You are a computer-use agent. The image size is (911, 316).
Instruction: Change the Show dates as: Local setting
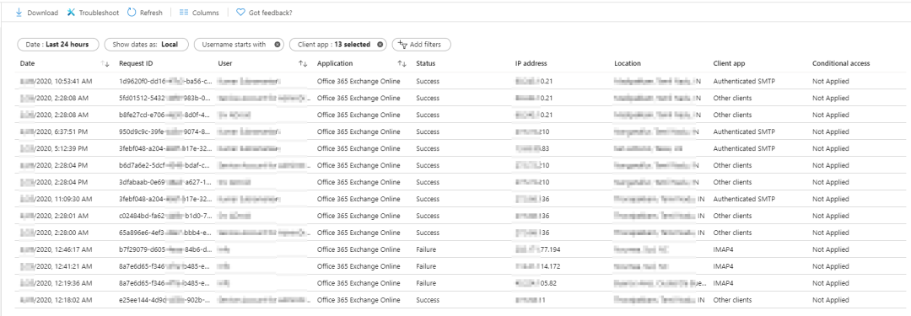147,45
